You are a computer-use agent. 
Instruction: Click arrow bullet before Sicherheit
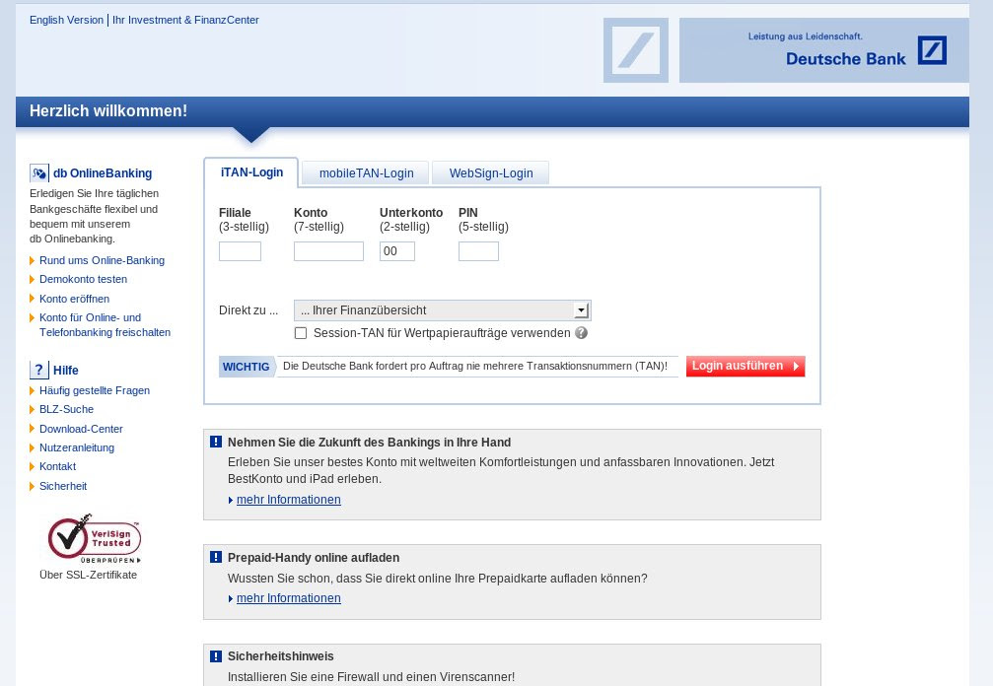coord(33,486)
